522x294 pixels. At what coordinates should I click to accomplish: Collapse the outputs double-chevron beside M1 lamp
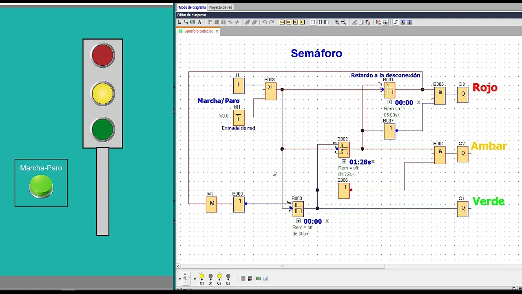[x=195, y=278]
